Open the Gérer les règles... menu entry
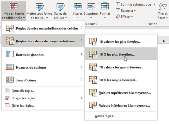 click(x=43, y=105)
